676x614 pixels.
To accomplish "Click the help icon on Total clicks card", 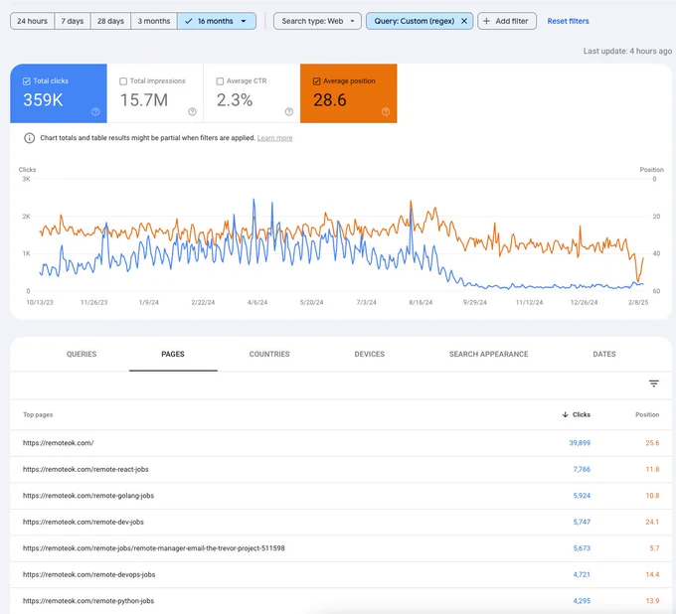I will (x=95, y=111).
